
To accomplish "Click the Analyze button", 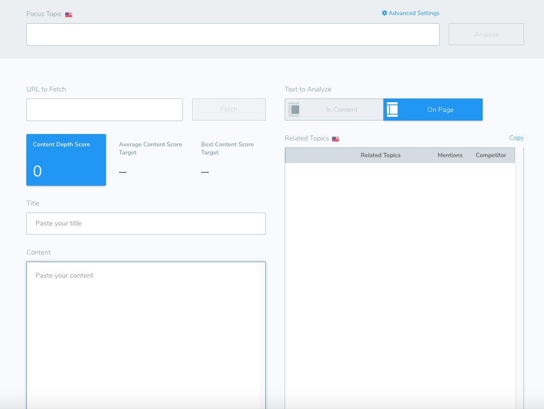I will (486, 34).
